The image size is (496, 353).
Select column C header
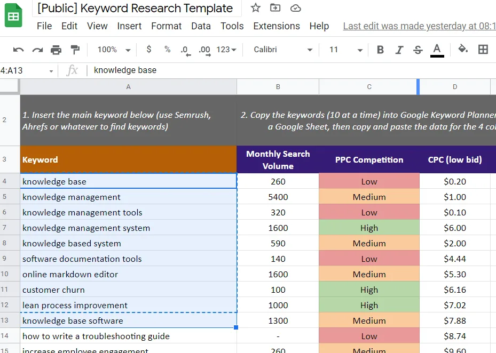pyautogui.click(x=369, y=86)
